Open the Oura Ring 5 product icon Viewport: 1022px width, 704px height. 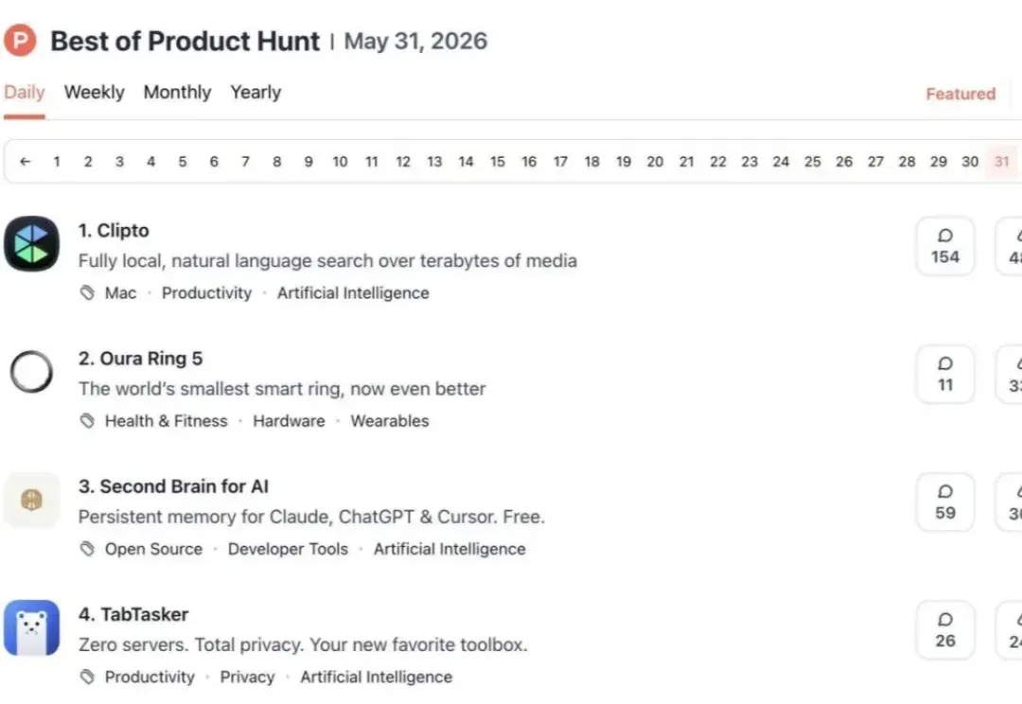[x=31, y=372]
